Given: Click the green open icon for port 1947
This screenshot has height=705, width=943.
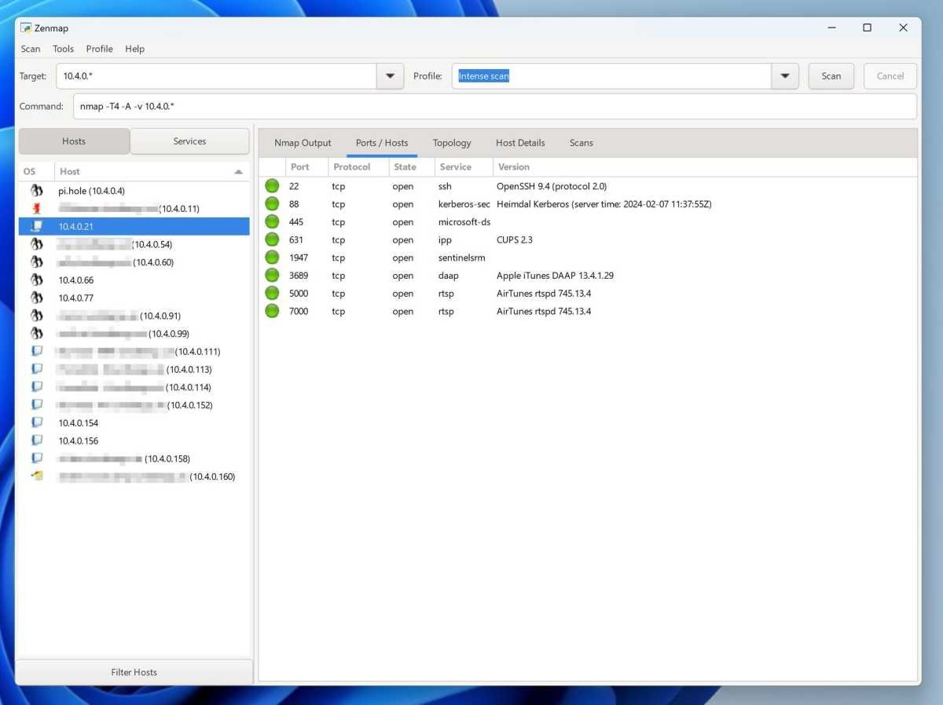Looking at the screenshot, I should point(272,258).
